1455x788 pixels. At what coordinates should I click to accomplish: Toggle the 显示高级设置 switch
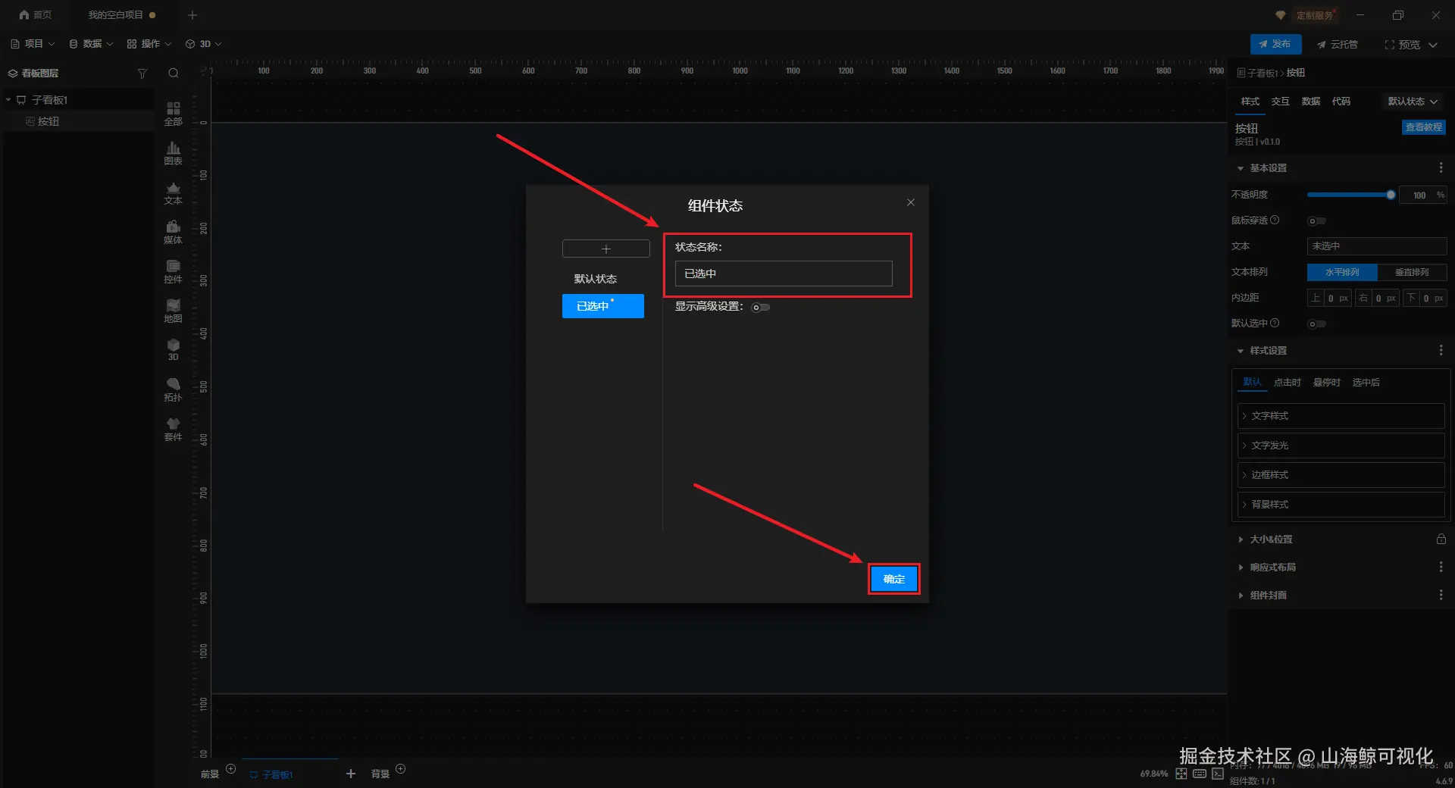tap(760, 307)
